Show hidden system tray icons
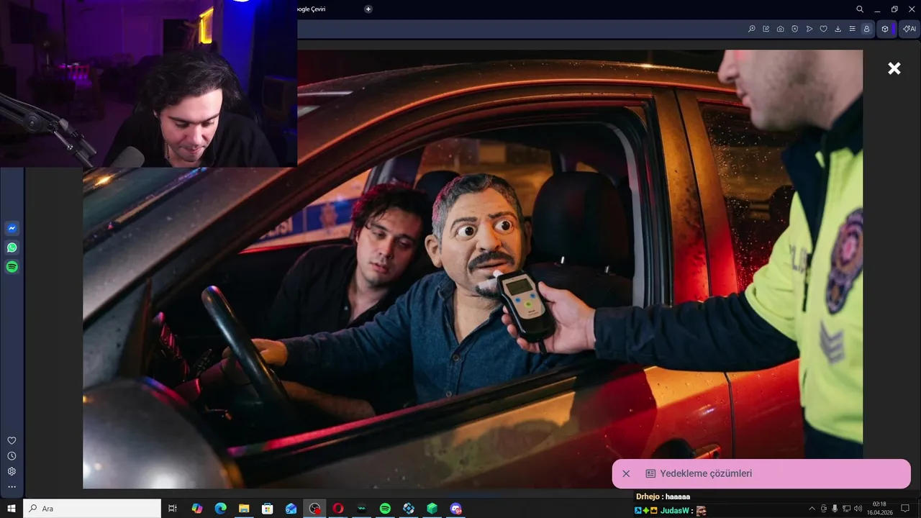This screenshot has height=518, width=921. coord(812,509)
